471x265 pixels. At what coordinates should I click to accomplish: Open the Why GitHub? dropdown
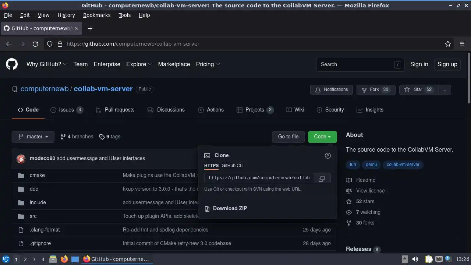coord(46,64)
